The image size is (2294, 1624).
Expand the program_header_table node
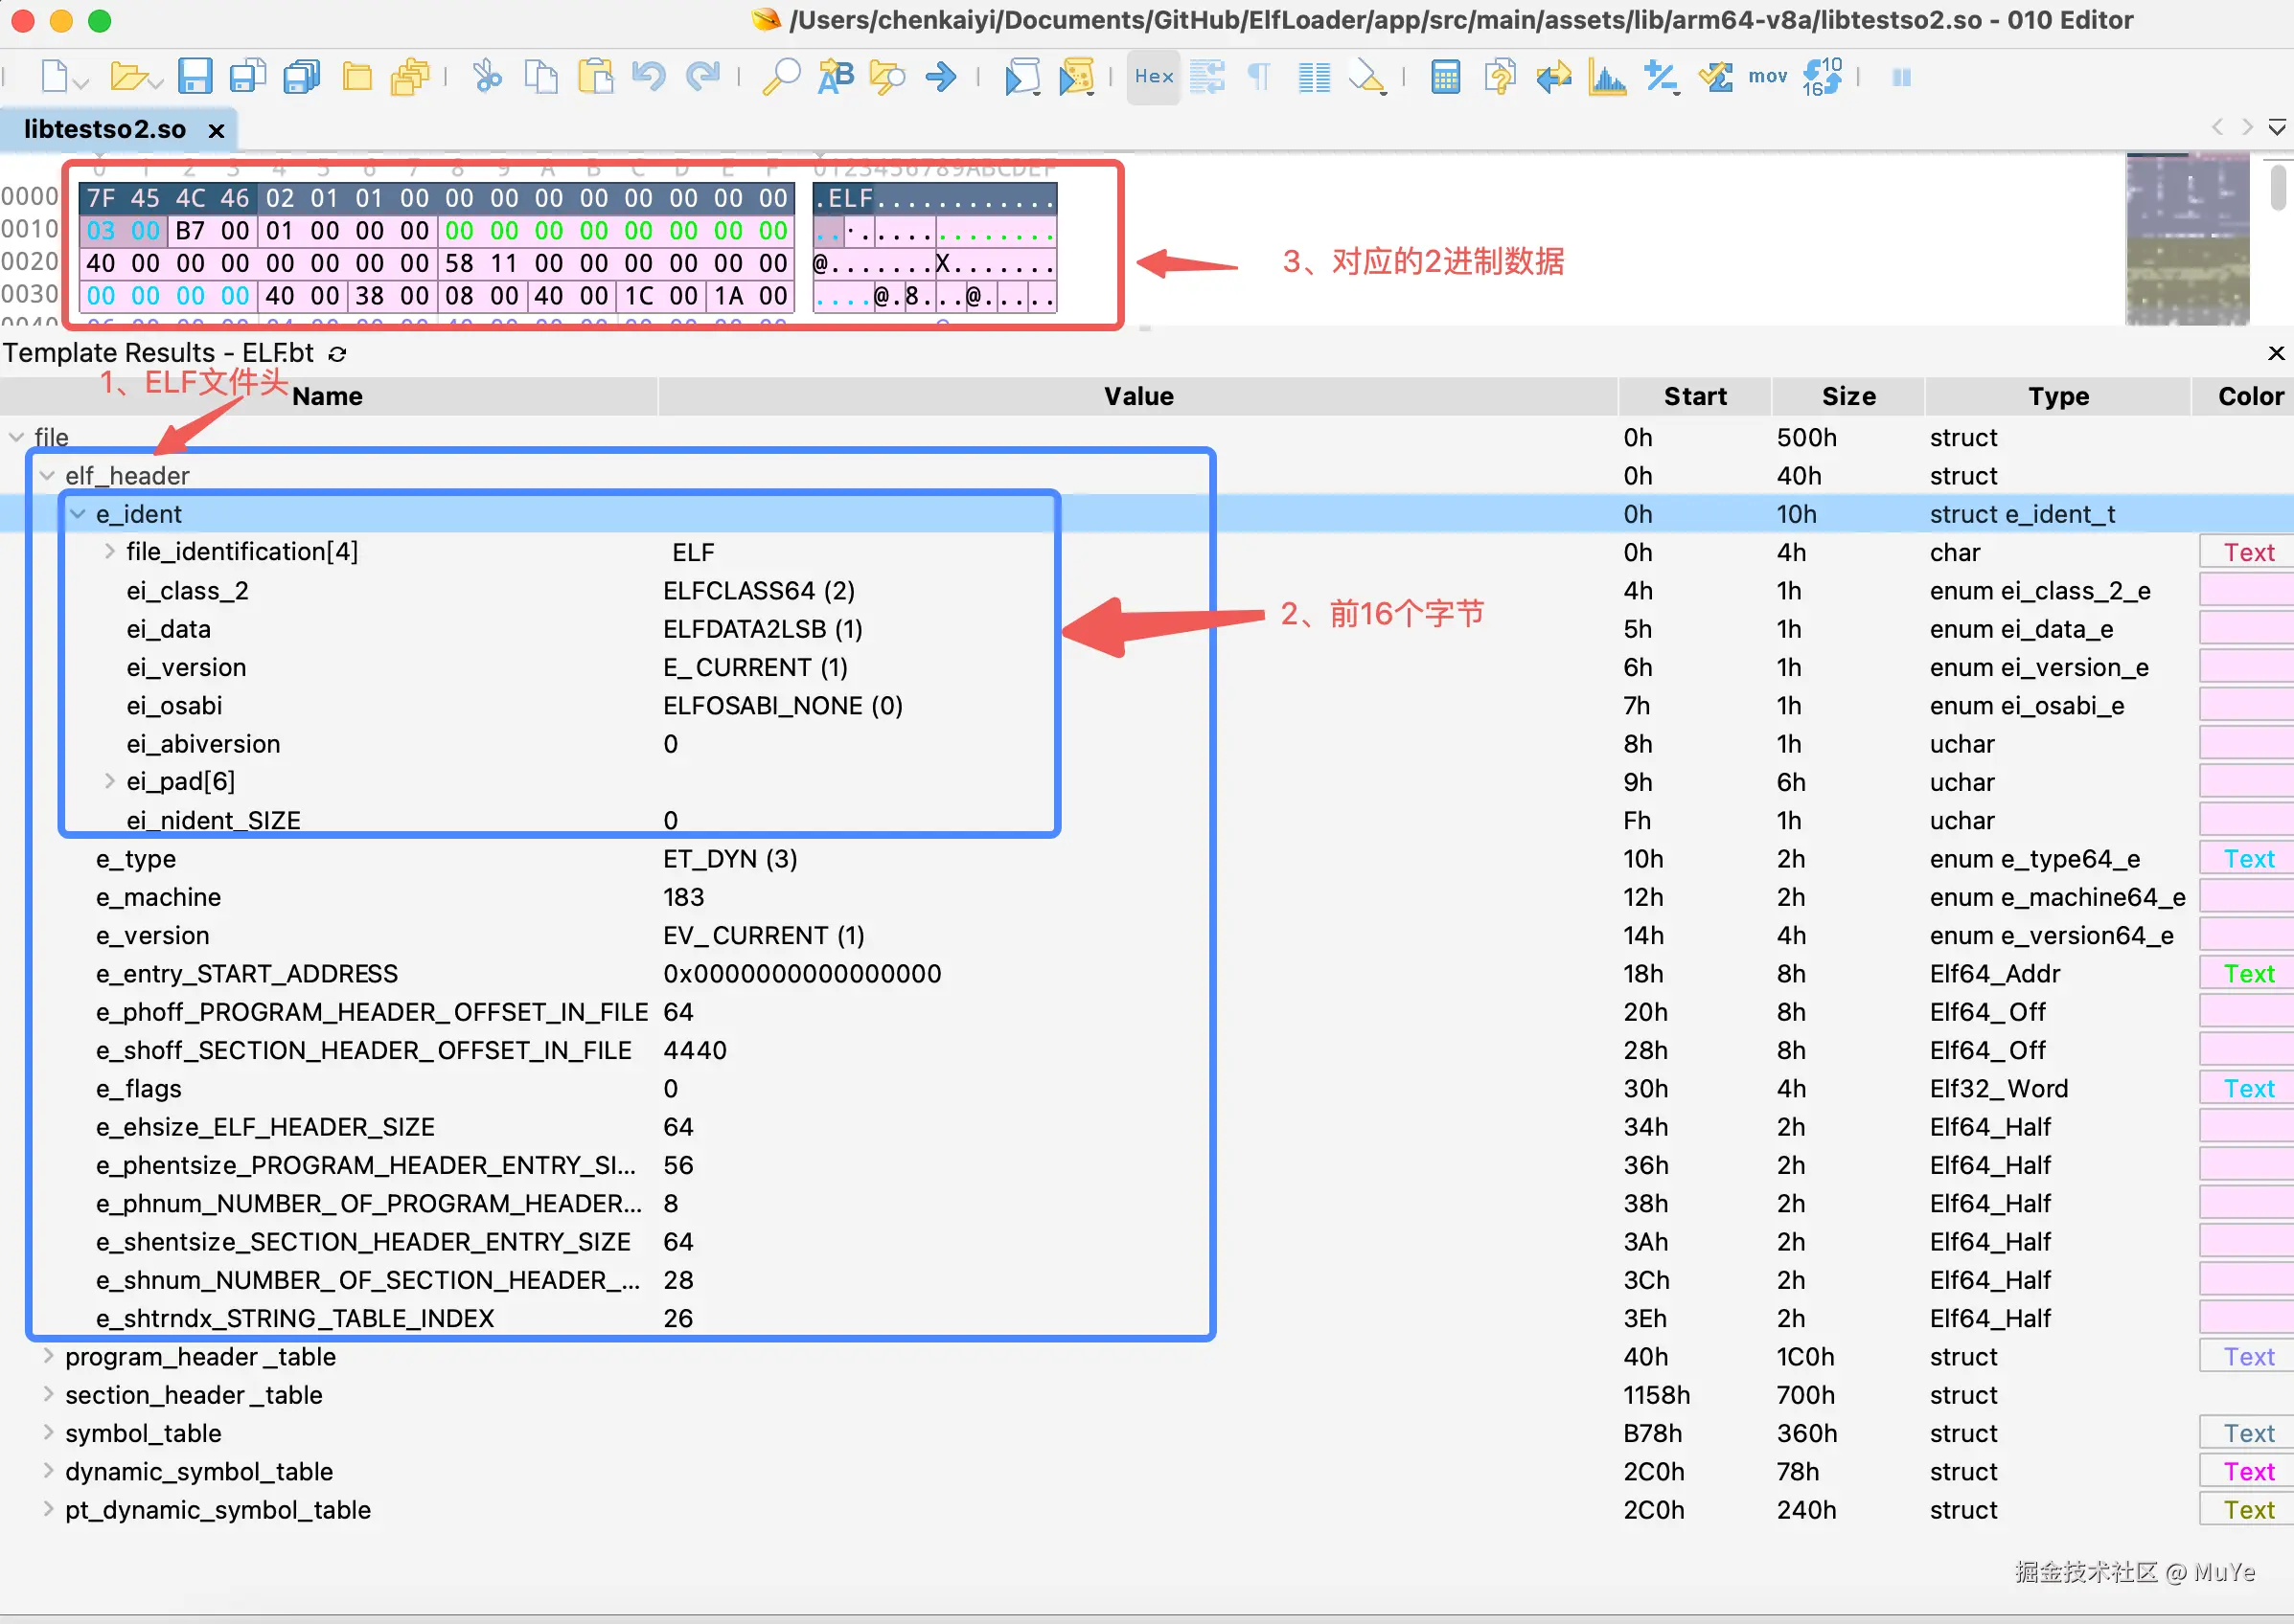coord(47,1356)
